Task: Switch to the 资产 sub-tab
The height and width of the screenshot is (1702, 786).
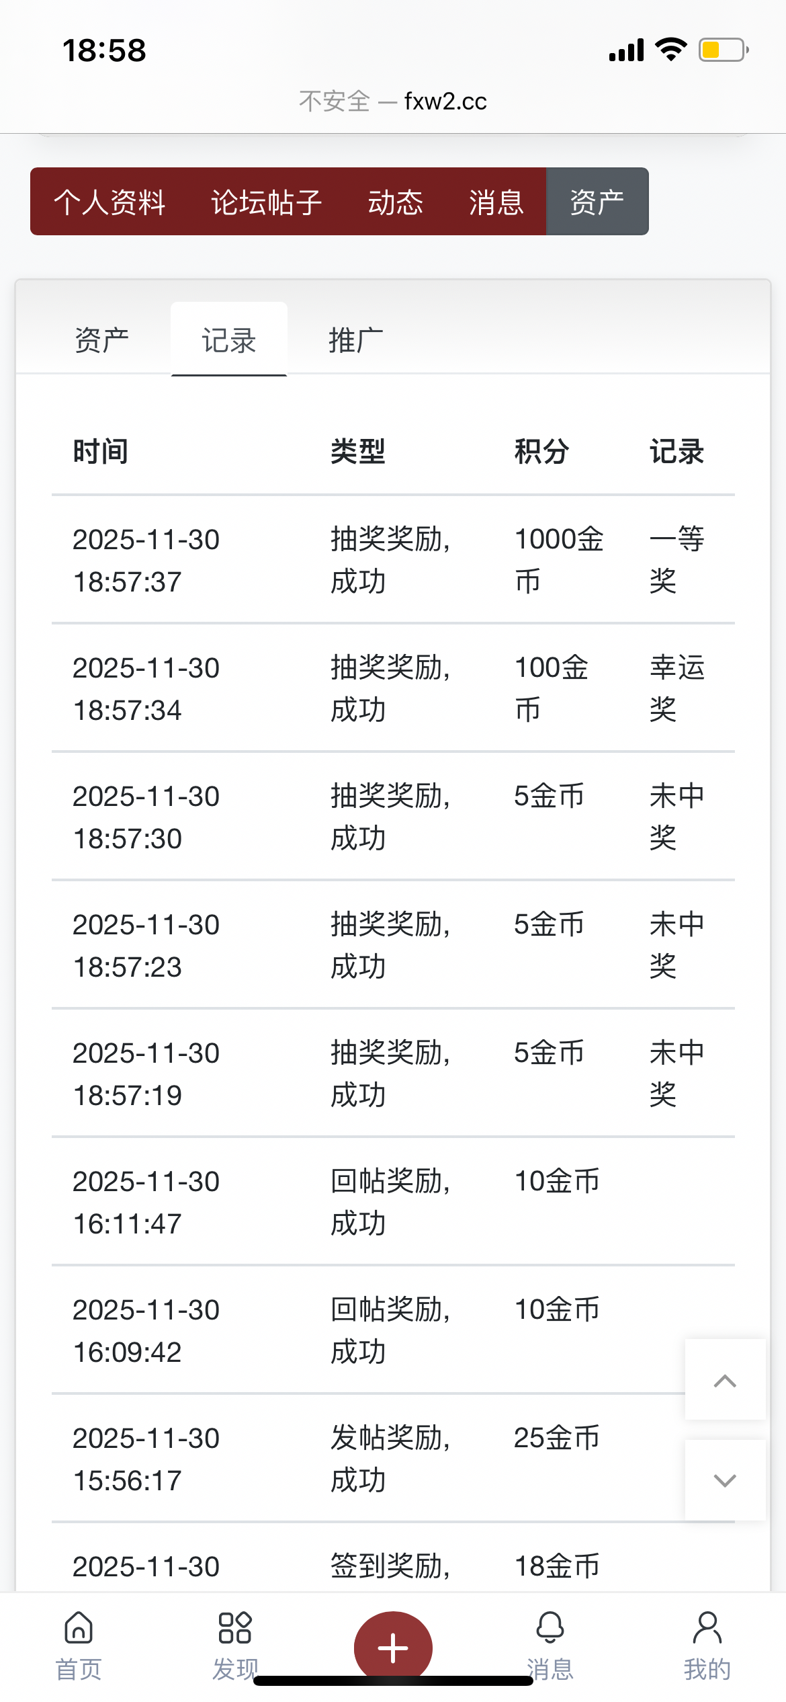Action: coord(101,340)
